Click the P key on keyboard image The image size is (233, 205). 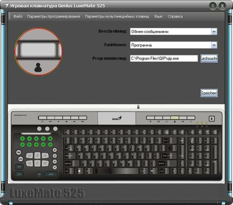(x=147, y=148)
